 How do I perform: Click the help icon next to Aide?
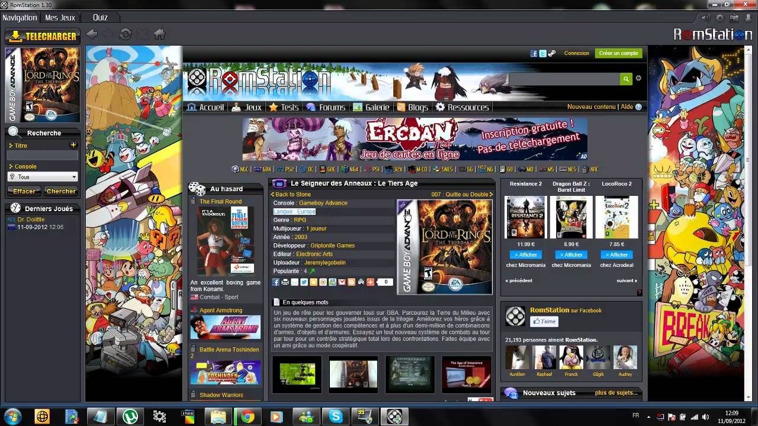(x=638, y=107)
